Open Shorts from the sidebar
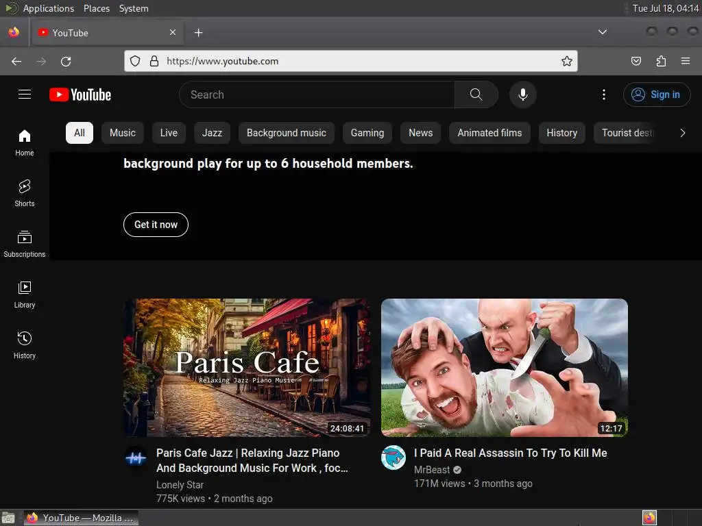 pyautogui.click(x=25, y=193)
